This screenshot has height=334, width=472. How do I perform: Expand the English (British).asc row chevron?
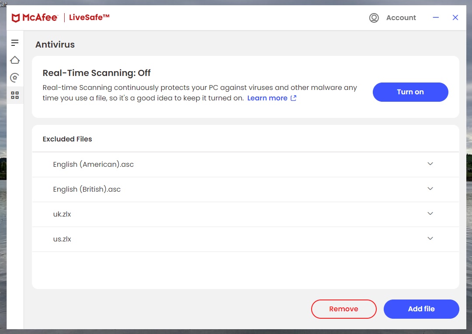[430, 189]
